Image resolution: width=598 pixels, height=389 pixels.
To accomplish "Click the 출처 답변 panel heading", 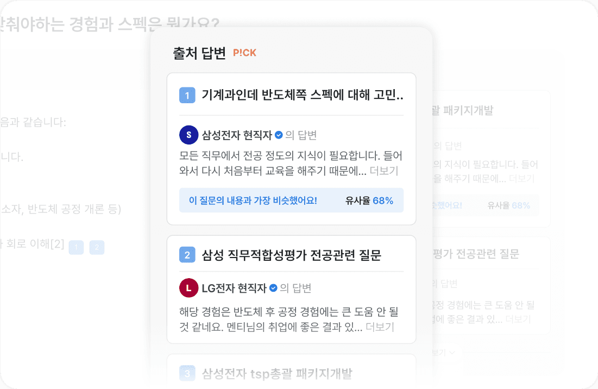I will point(199,53).
